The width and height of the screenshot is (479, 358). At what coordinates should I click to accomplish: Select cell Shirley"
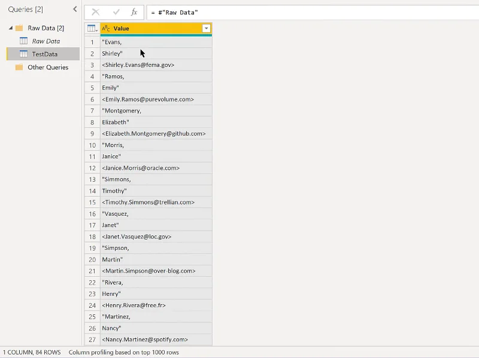click(156, 53)
